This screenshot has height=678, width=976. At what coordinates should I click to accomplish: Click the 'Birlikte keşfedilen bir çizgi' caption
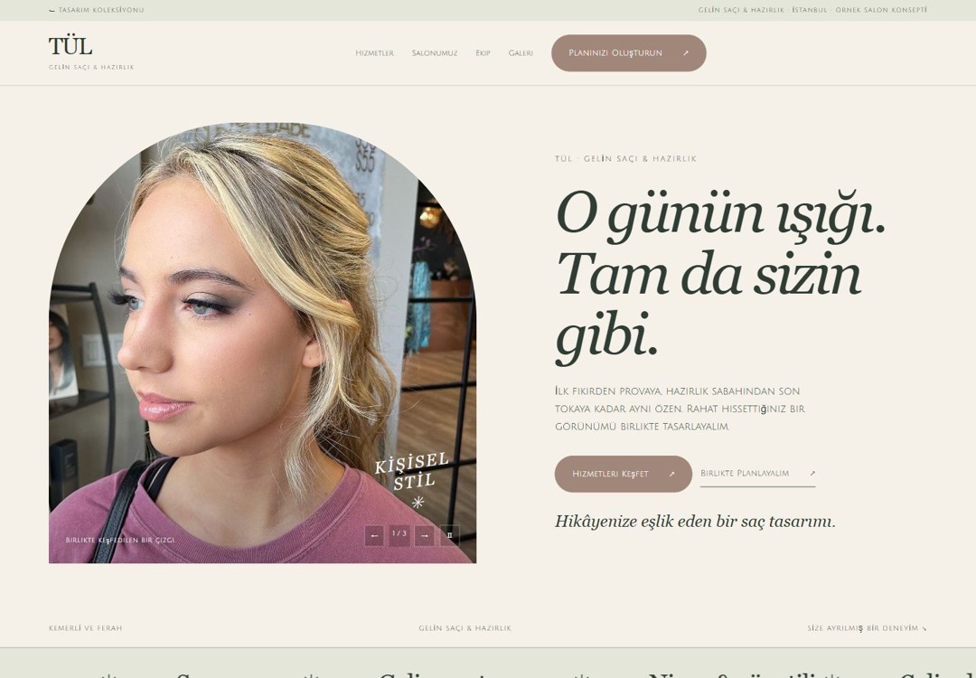click(120, 540)
